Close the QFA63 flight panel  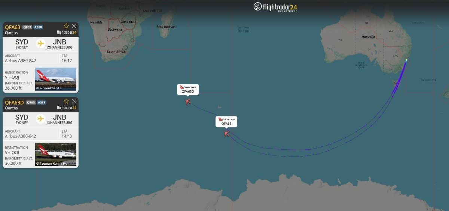(74, 26)
